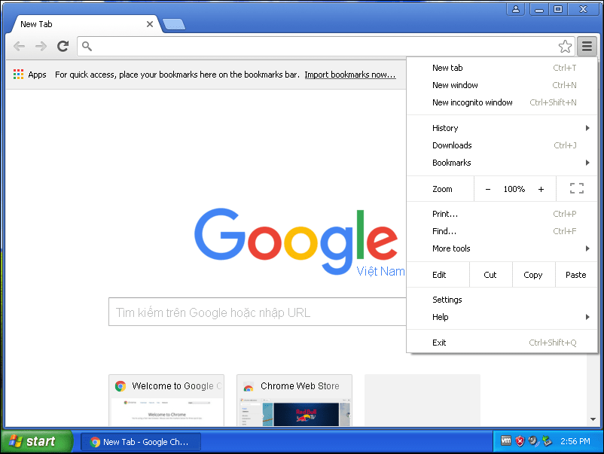Viewport: 604px width, 454px height.
Task: Click the bookmark star icon
Action: (565, 47)
